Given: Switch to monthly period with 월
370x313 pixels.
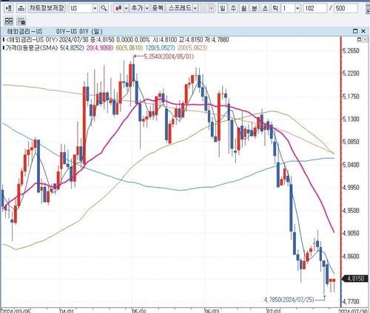Looking at the screenshot, I should [x=243, y=8].
